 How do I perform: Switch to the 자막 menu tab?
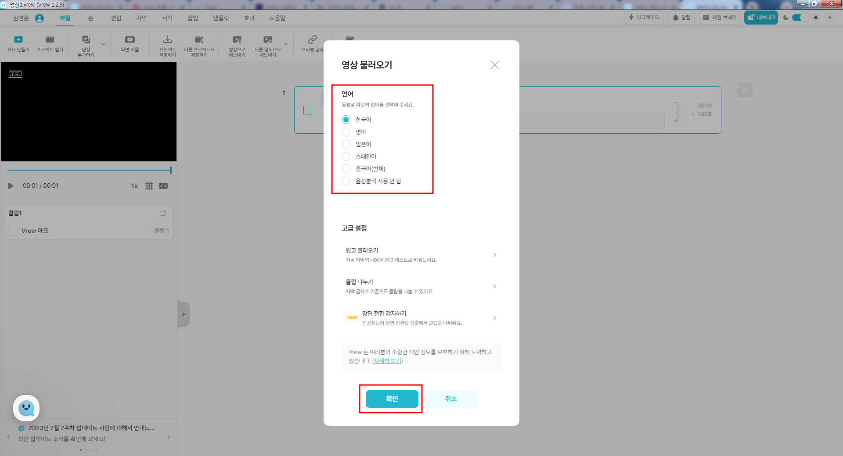(x=141, y=18)
